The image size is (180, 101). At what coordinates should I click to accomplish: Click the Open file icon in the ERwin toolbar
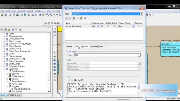(2, 15)
